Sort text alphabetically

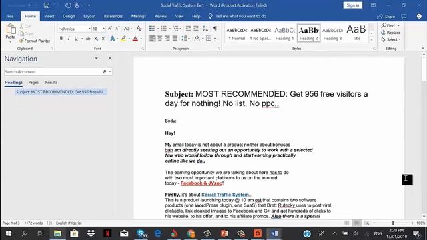point(205,28)
